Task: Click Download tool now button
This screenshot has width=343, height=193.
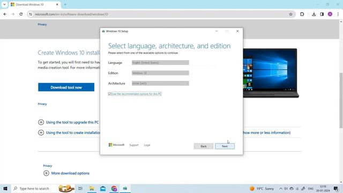Action: [x=66, y=87]
